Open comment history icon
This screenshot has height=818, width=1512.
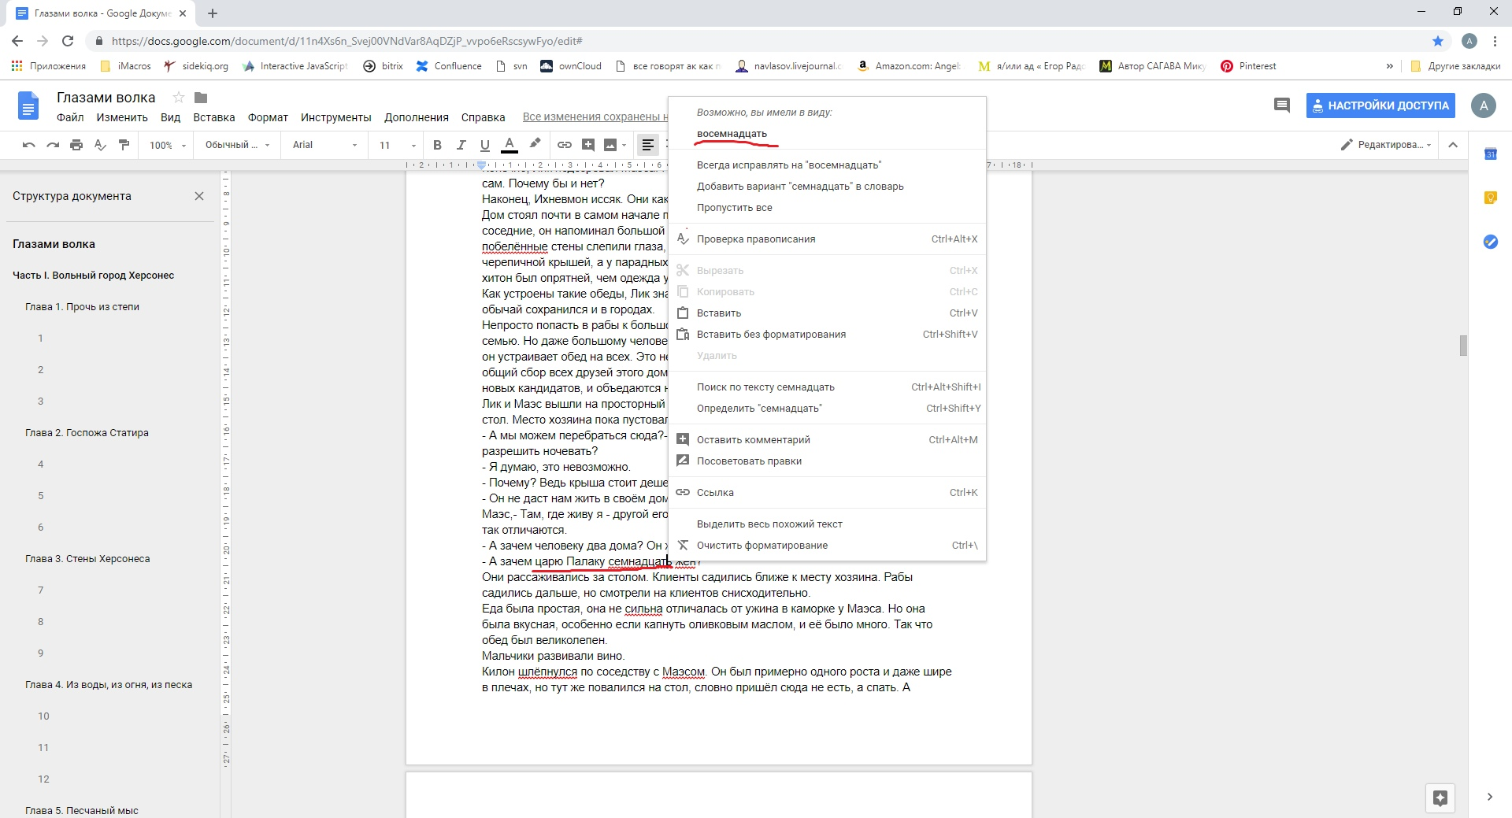(x=1281, y=105)
